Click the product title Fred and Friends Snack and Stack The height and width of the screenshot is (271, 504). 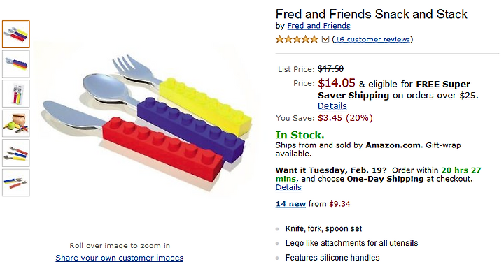[371, 14]
